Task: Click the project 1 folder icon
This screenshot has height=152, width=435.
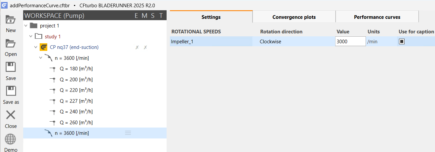Action: tap(33, 25)
